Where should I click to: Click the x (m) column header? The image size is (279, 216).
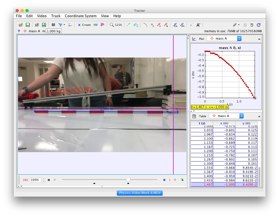pos(224,123)
